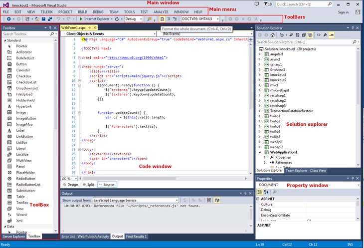The height and width of the screenshot is (248, 364).
Task: Open the (No Events) dropdown
Action: click(x=205, y=33)
